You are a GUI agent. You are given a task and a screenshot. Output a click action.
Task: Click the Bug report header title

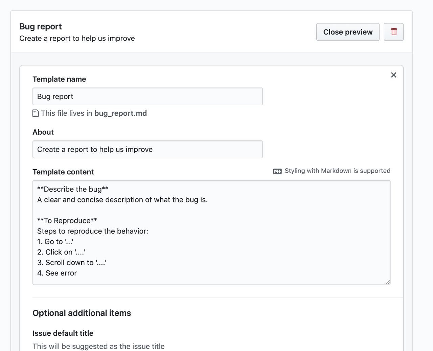pyautogui.click(x=41, y=26)
